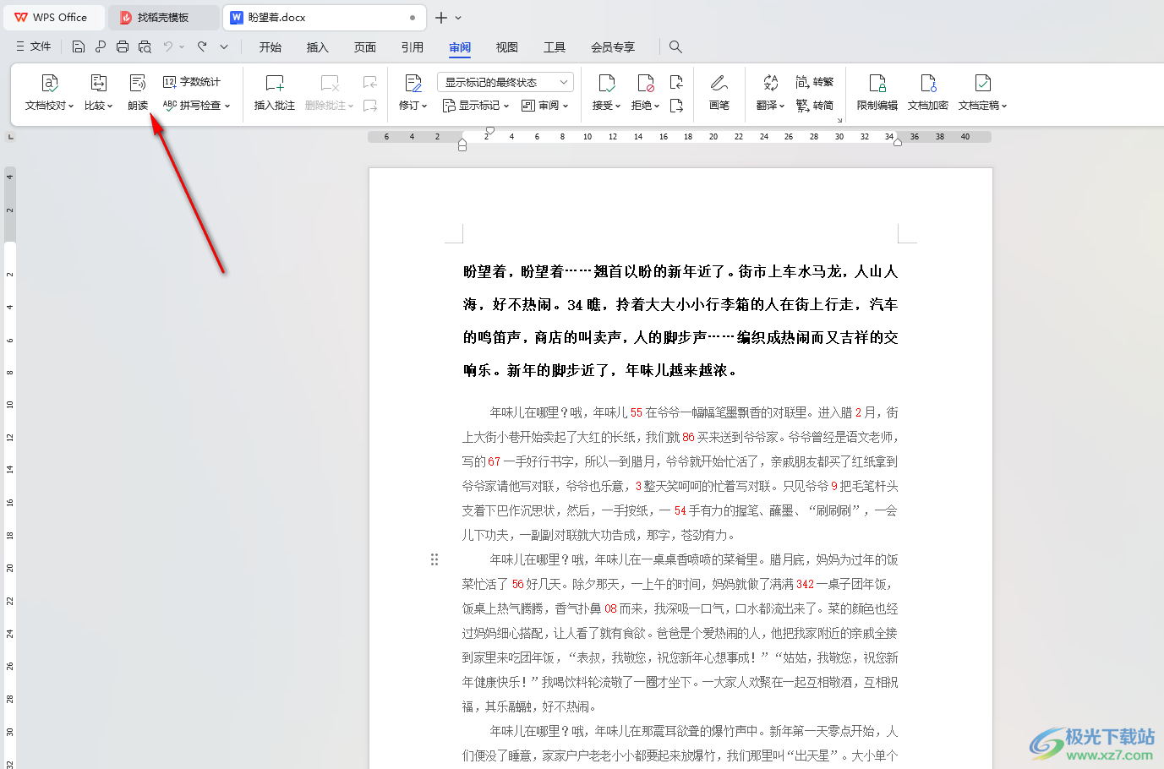The width and height of the screenshot is (1164, 769).
Task: Expand the 翻译 dropdown arrow
Action: coord(782,106)
